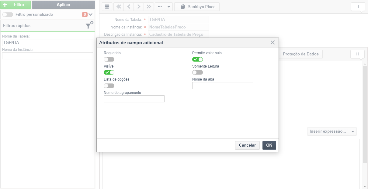Open the Proteção de Dados tab
The height and width of the screenshot is (189, 368).
(301, 54)
